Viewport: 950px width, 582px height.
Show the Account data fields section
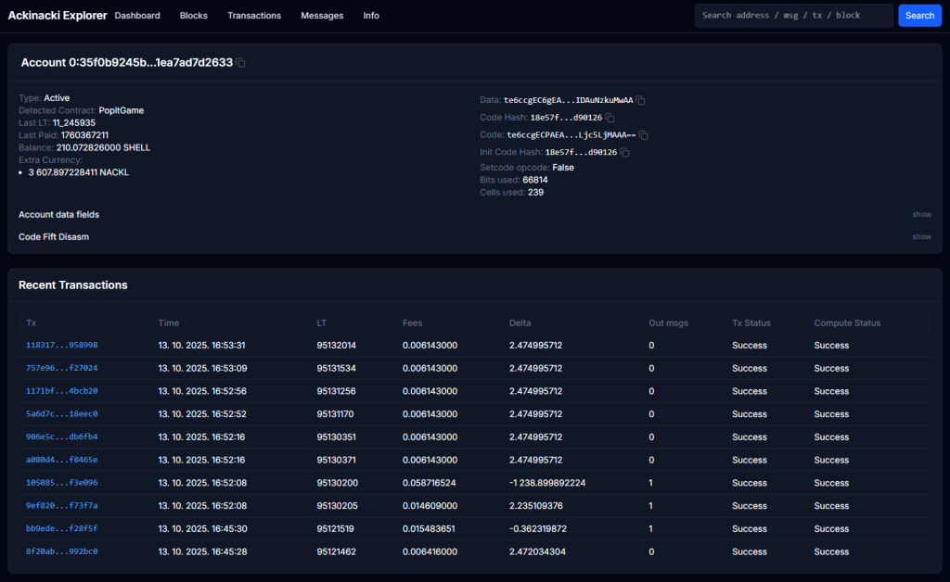[x=920, y=214]
